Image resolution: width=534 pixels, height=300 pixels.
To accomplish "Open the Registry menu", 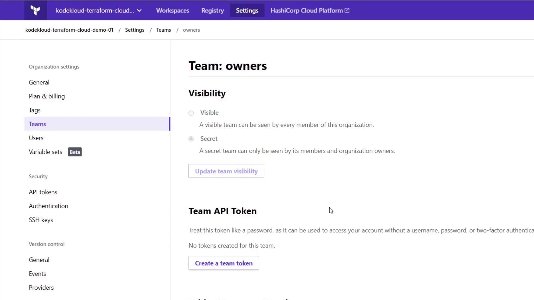I will point(212,11).
